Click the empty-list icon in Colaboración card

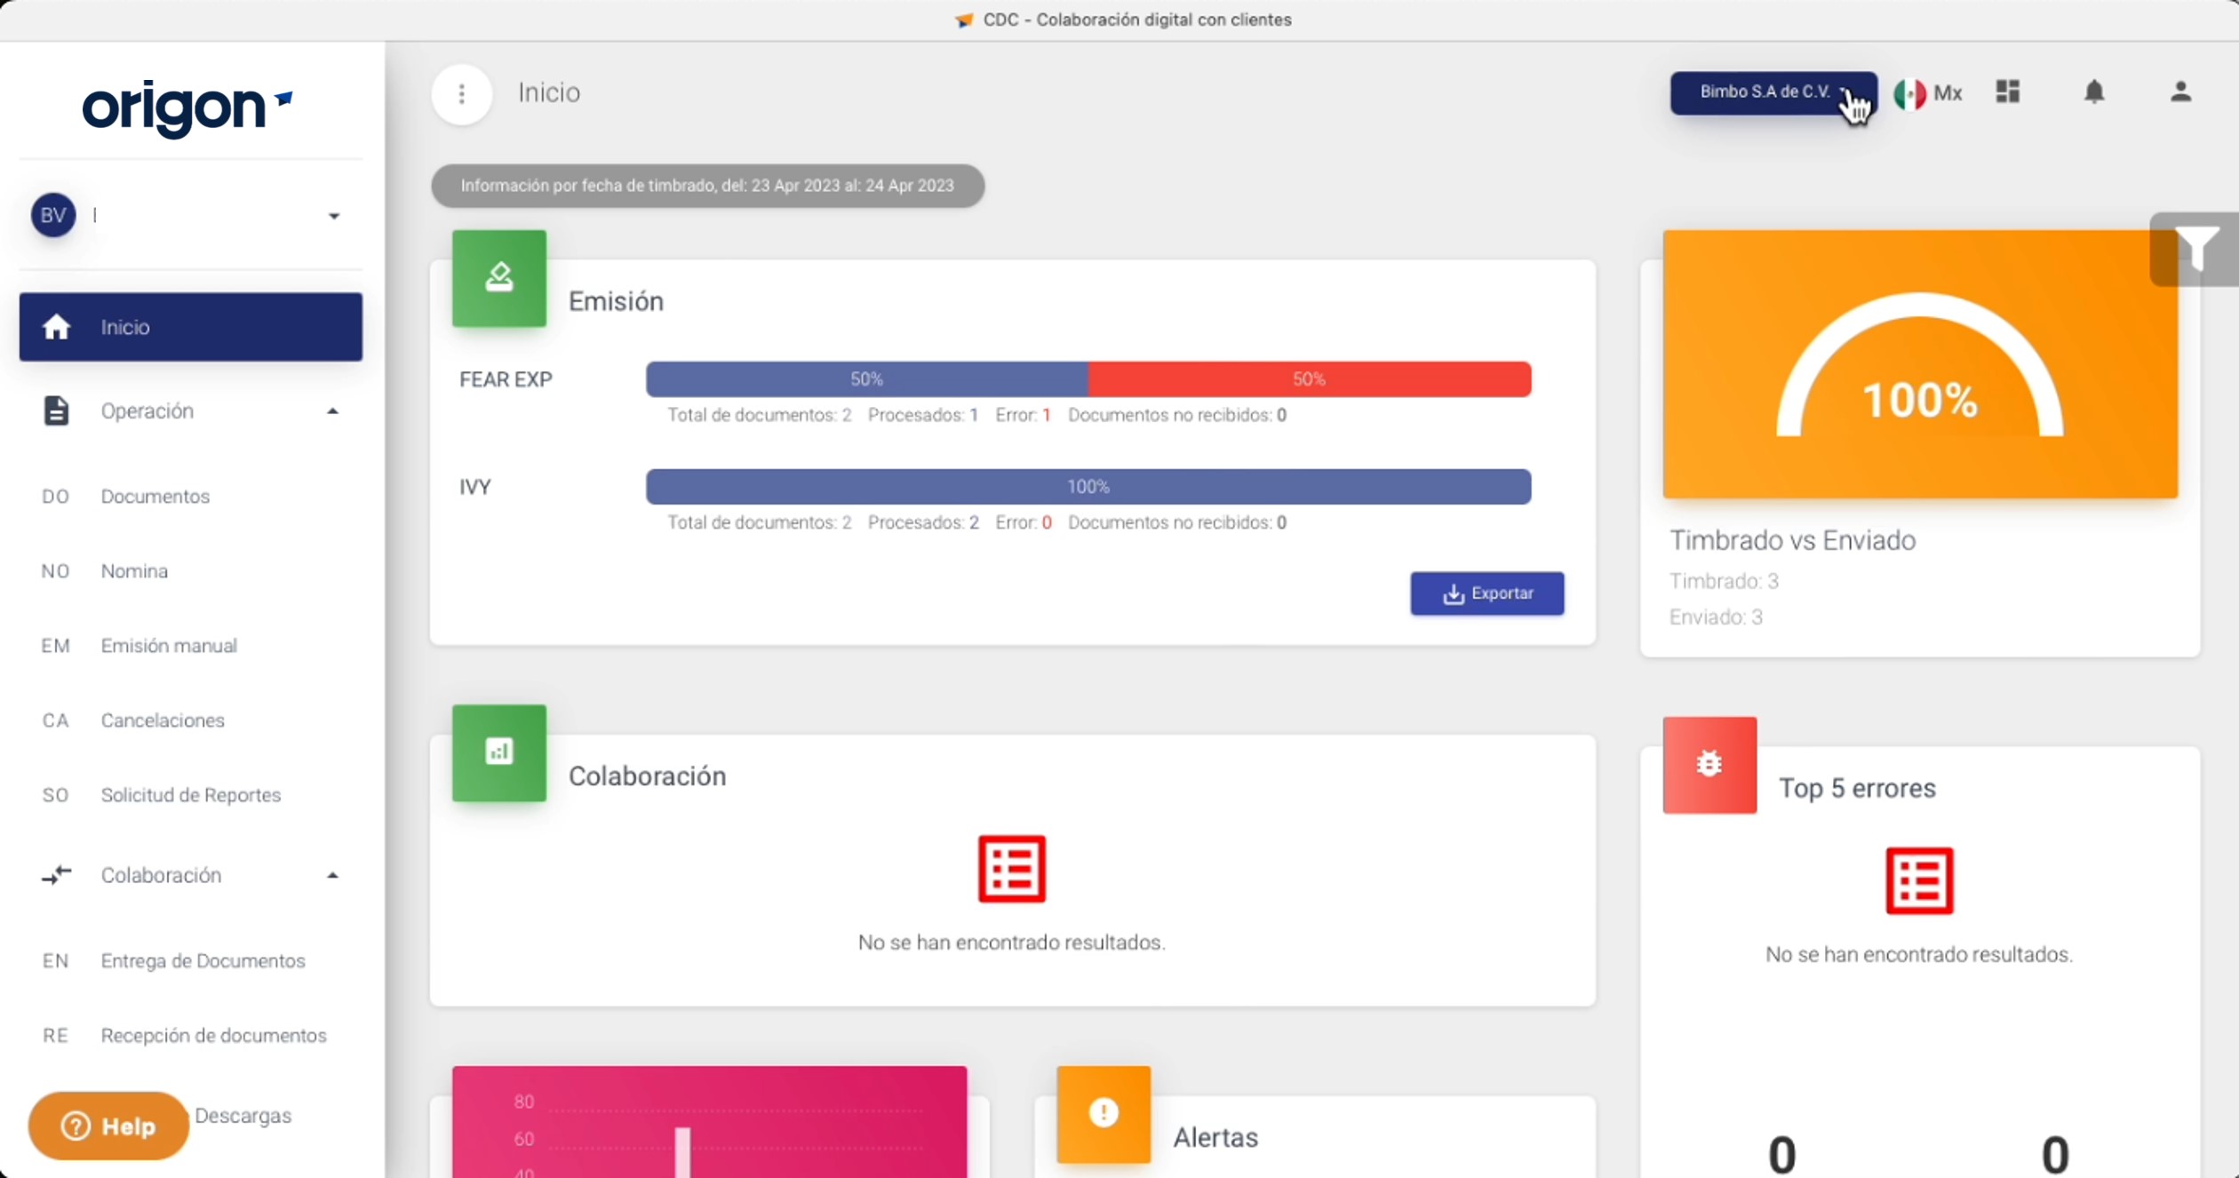(x=1011, y=869)
